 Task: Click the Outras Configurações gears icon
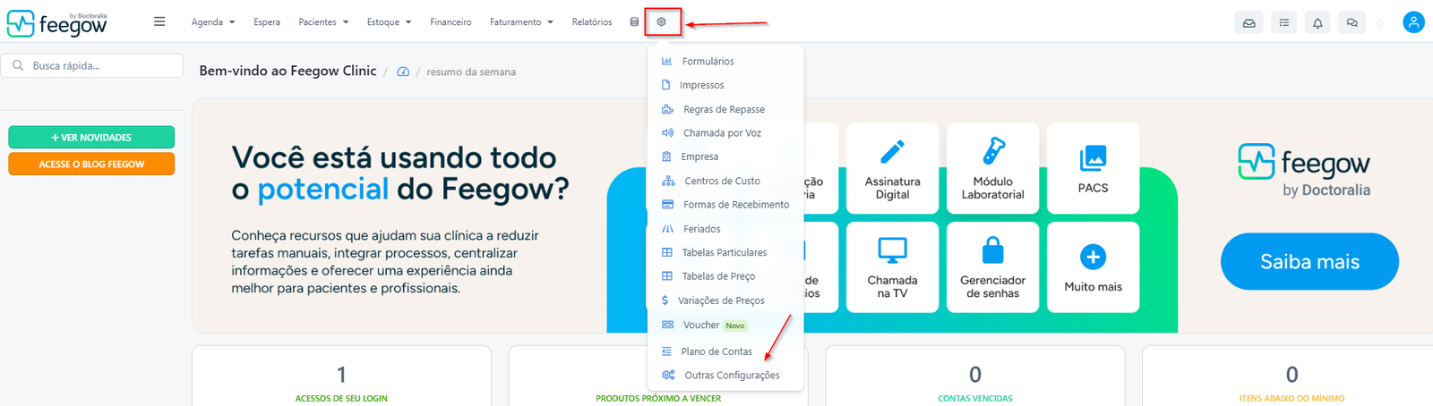click(x=668, y=375)
